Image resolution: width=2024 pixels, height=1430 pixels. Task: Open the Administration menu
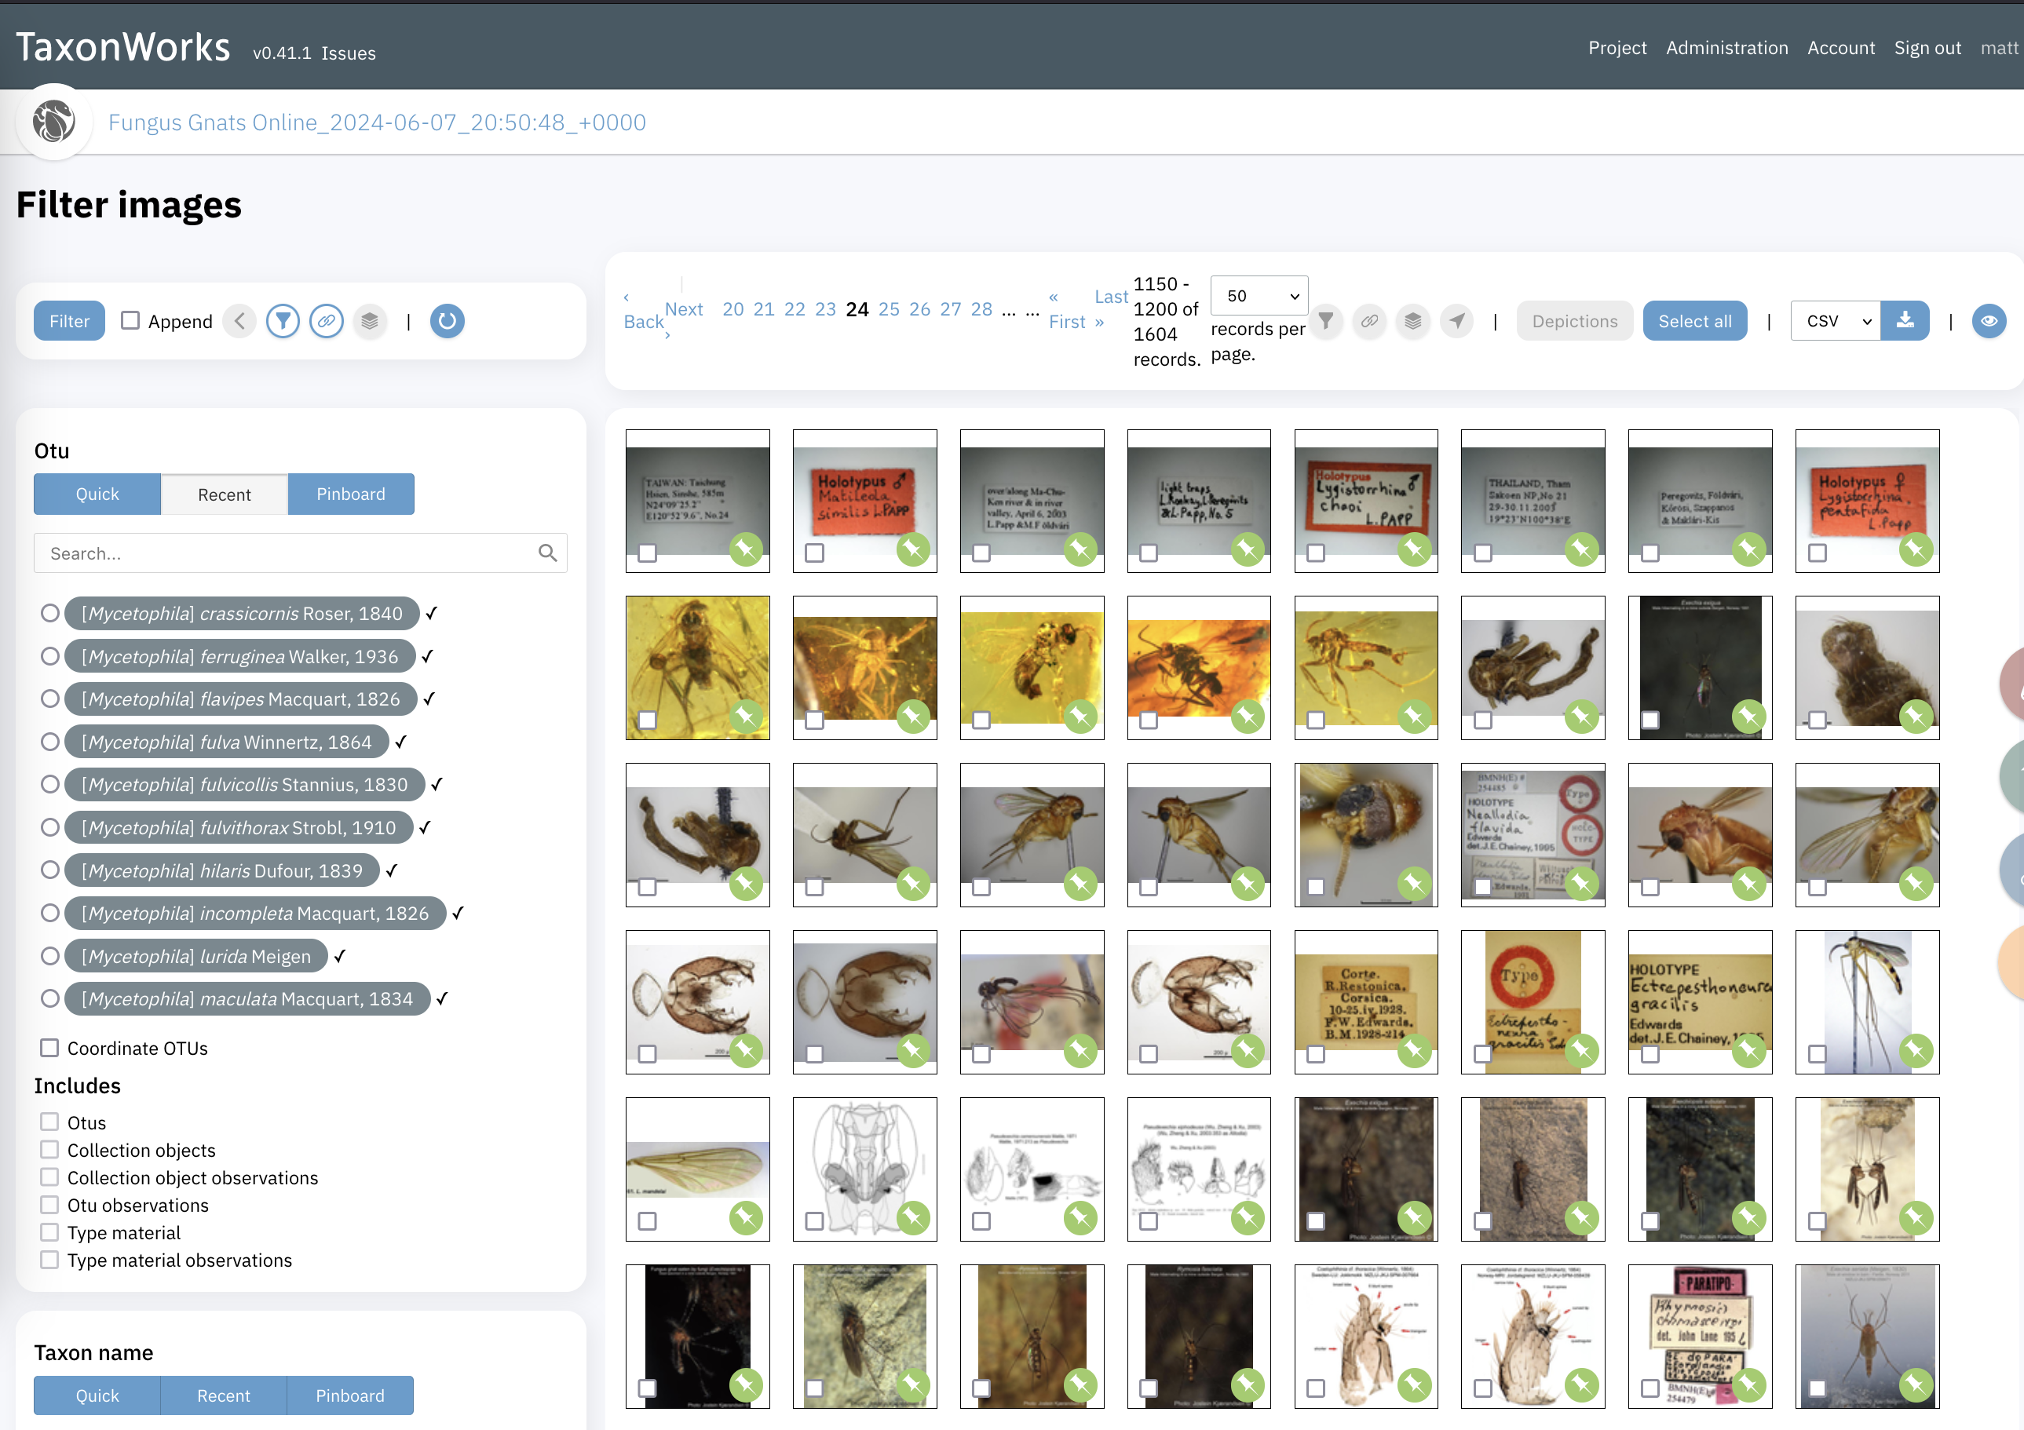(1726, 48)
